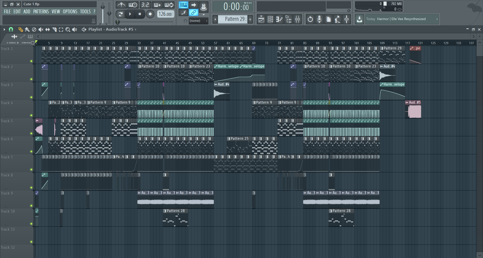Open the piano roll icon
The image size is (483, 258).
(279, 19)
